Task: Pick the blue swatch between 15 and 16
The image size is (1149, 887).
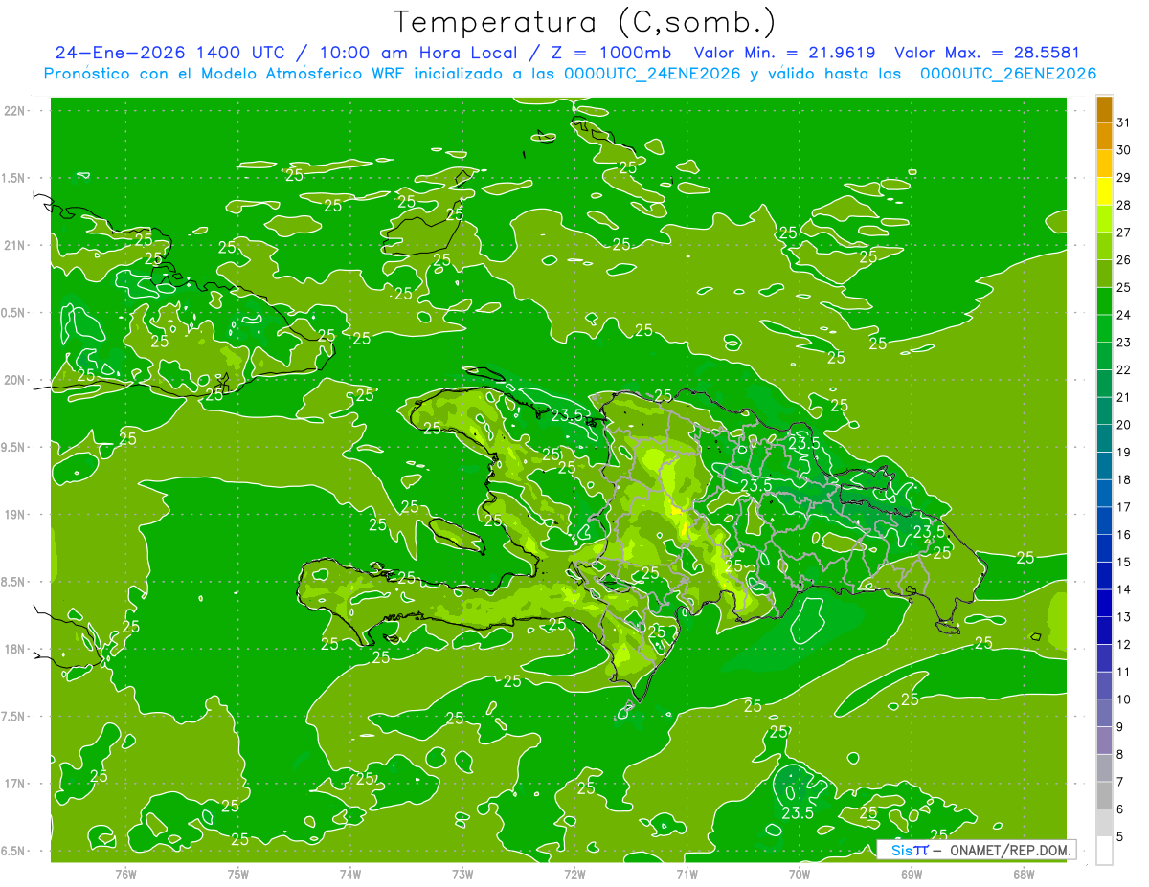Action: 1104,549
